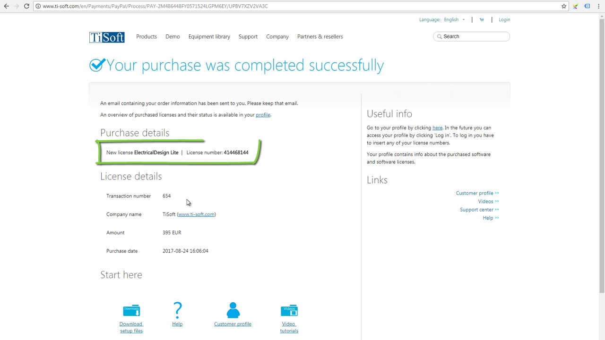Open the Demo menu item
The image size is (605, 340).
coord(173,36)
